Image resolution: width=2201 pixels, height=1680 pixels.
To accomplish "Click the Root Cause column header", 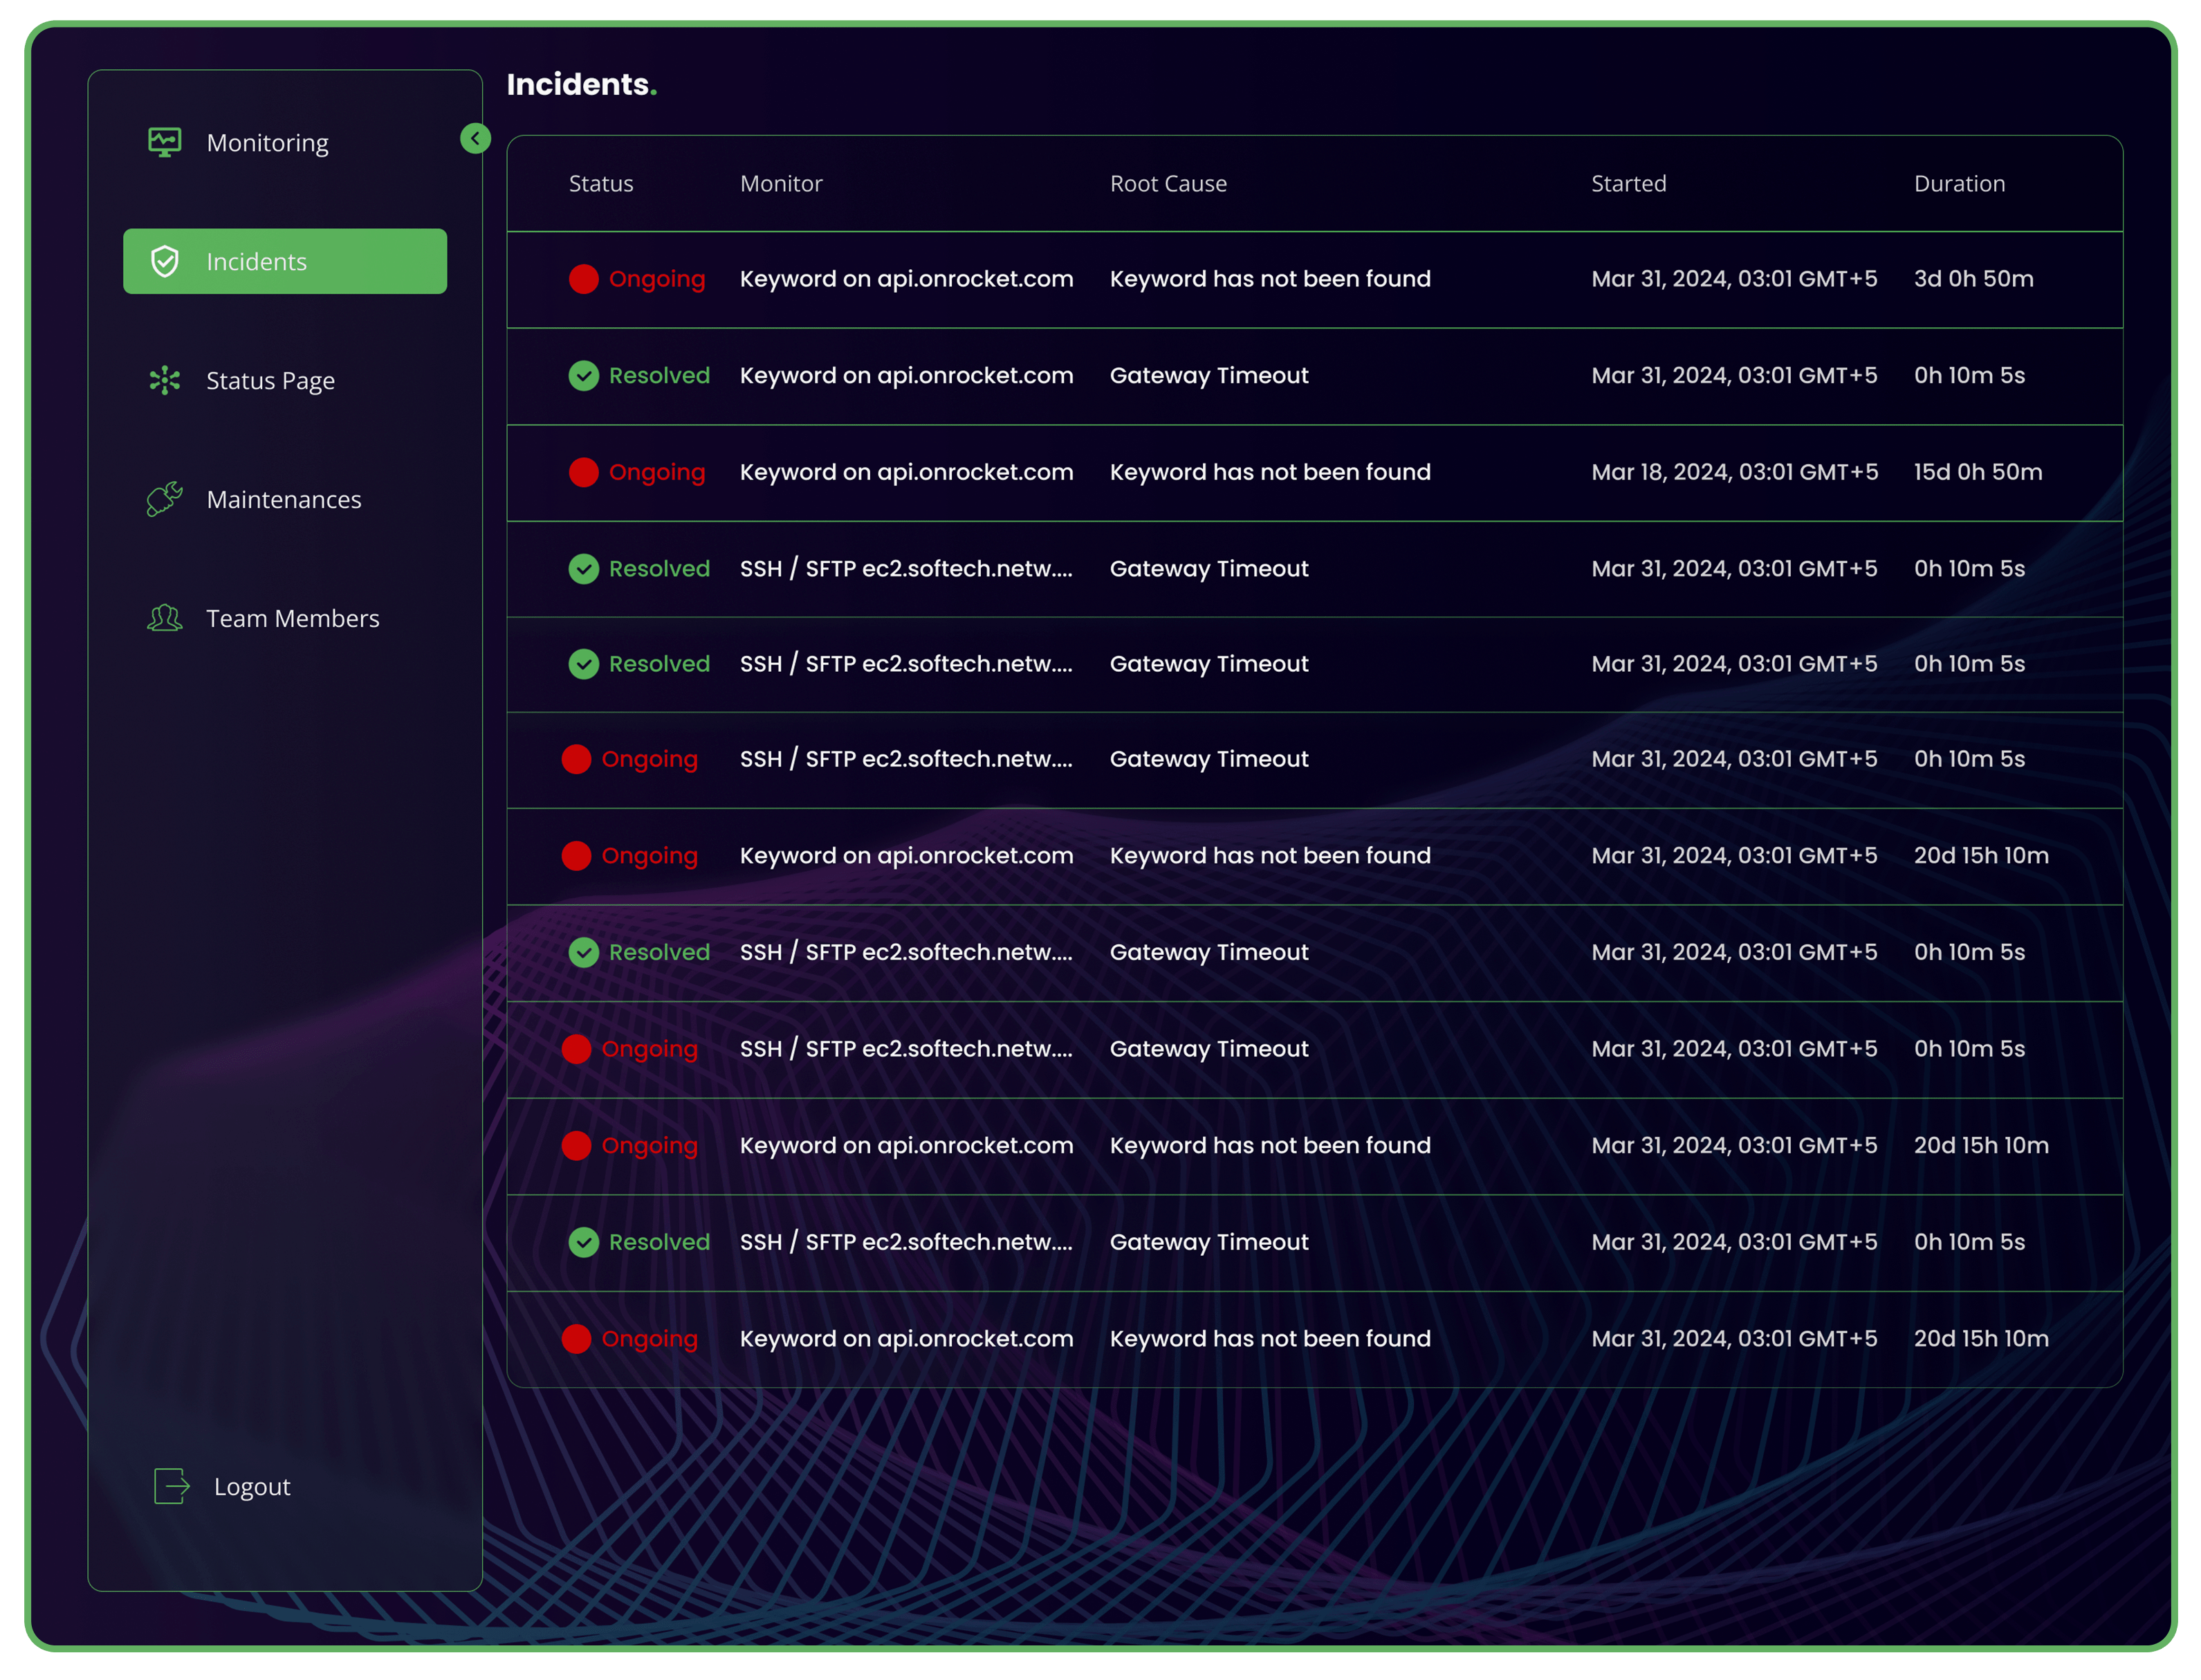I will click(1168, 184).
